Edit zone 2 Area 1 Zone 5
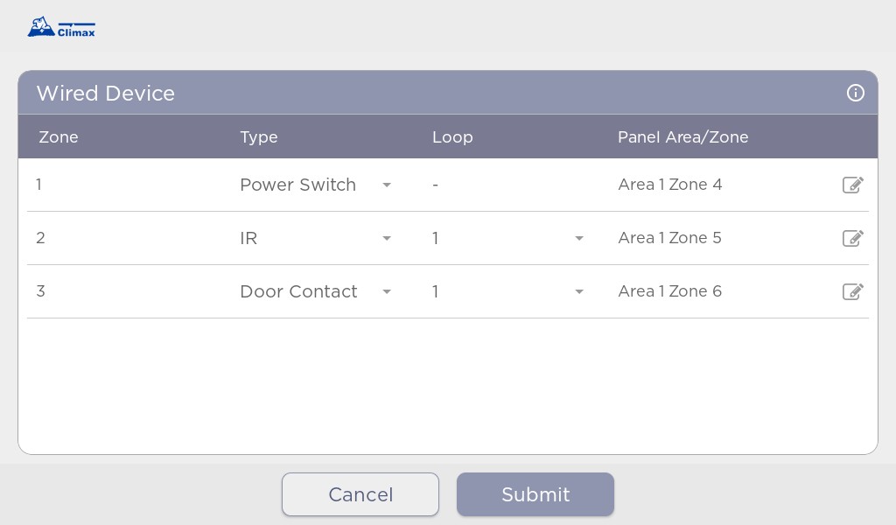896x525 pixels. (x=852, y=238)
